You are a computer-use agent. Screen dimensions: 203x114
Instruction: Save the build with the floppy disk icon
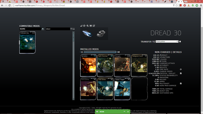click(91, 26)
